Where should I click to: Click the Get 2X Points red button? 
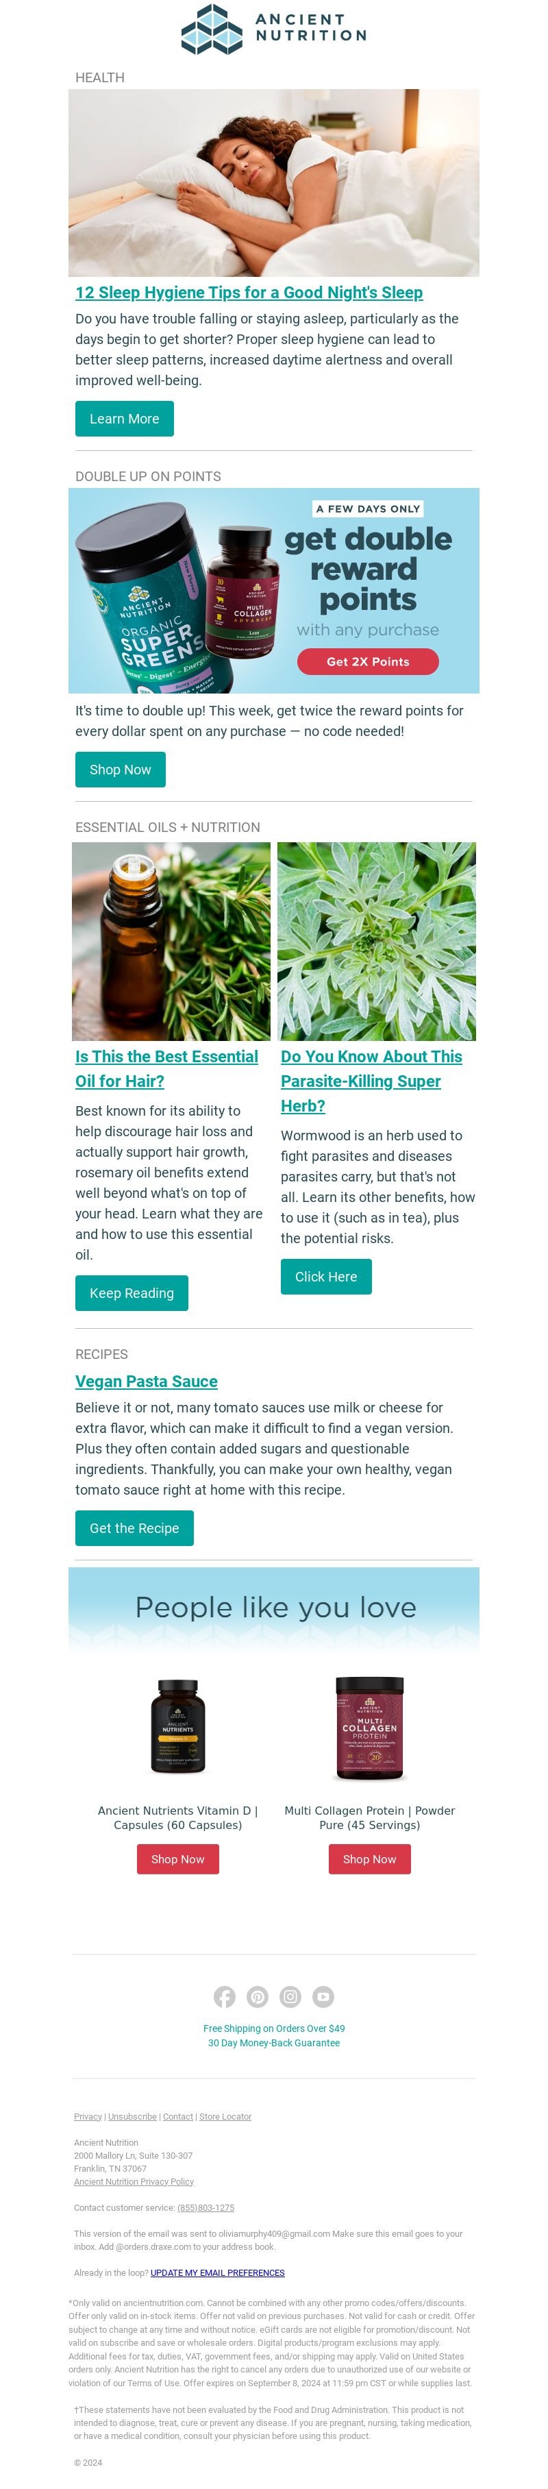(x=367, y=662)
